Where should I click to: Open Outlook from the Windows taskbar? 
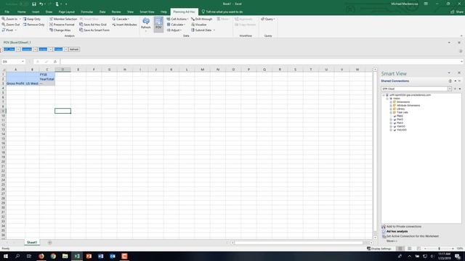point(113,256)
